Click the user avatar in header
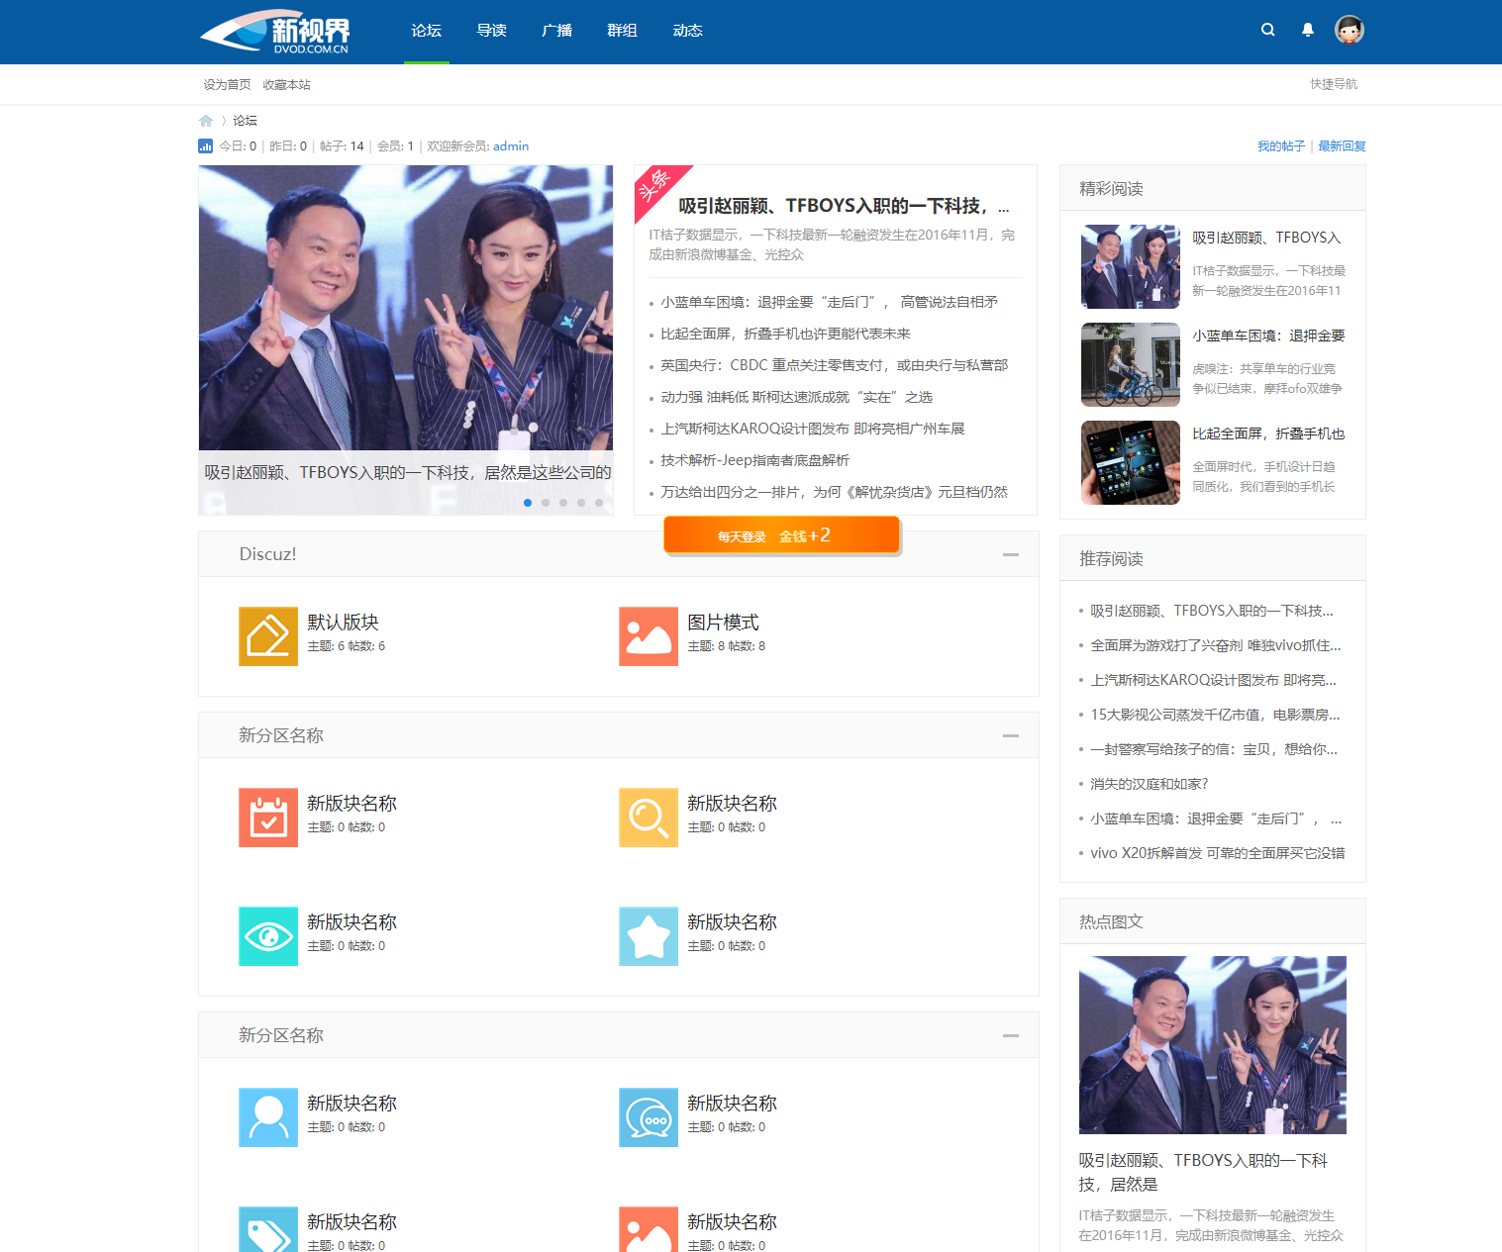Screen dimensions: 1502x1252 1349,30
